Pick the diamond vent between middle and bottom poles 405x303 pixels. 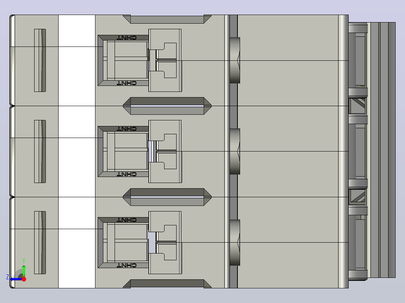(167, 197)
